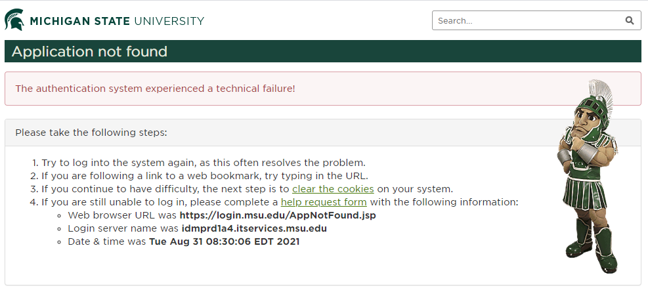Click the search magnifying glass icon

[630, 20]
